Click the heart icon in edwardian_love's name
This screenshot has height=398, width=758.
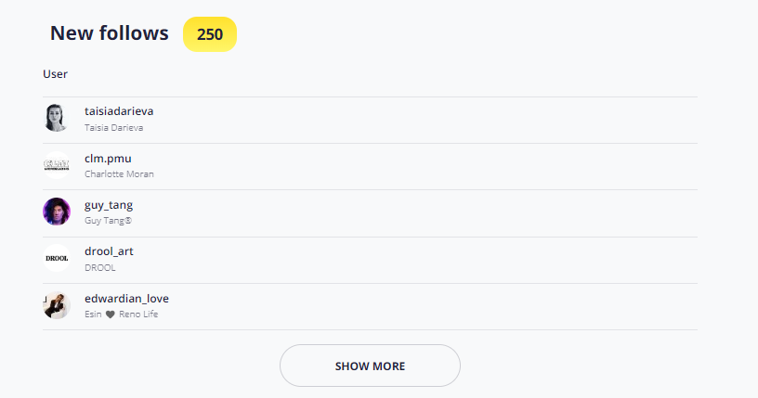click(x=111, y=315)
